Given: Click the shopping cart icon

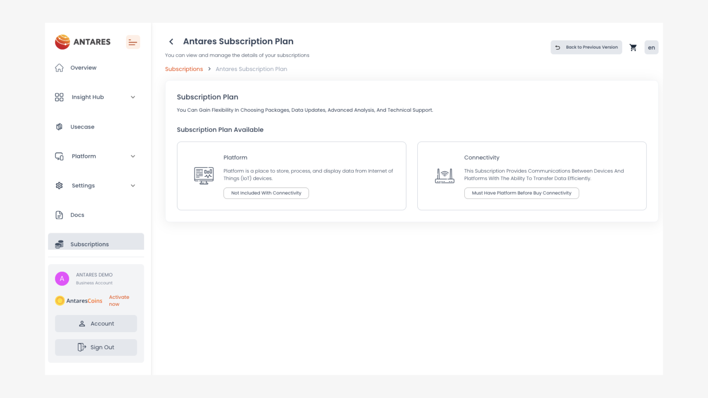Looking at the screenshot, I should point(633,48).
